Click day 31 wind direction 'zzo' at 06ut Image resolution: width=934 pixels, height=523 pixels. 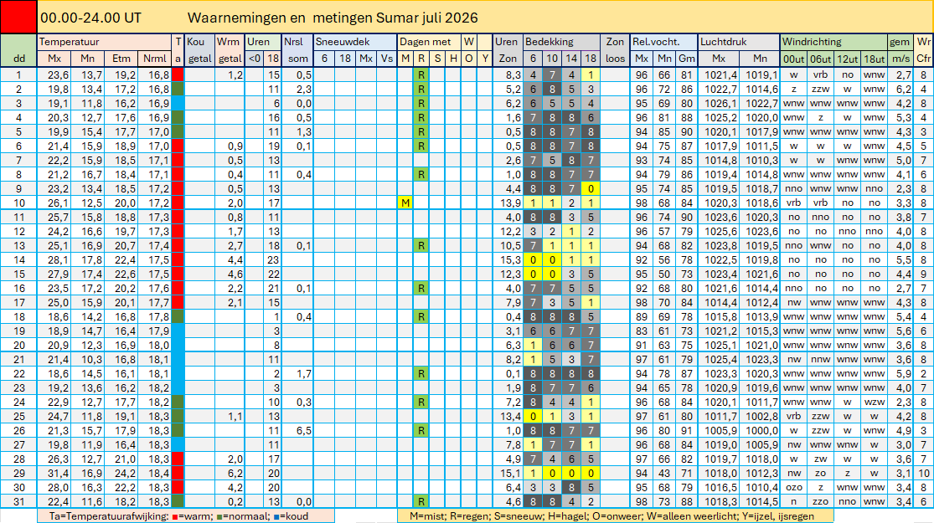[820, 501]
